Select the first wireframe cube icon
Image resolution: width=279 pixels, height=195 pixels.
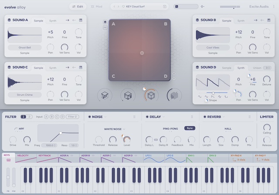click(104, 95)
